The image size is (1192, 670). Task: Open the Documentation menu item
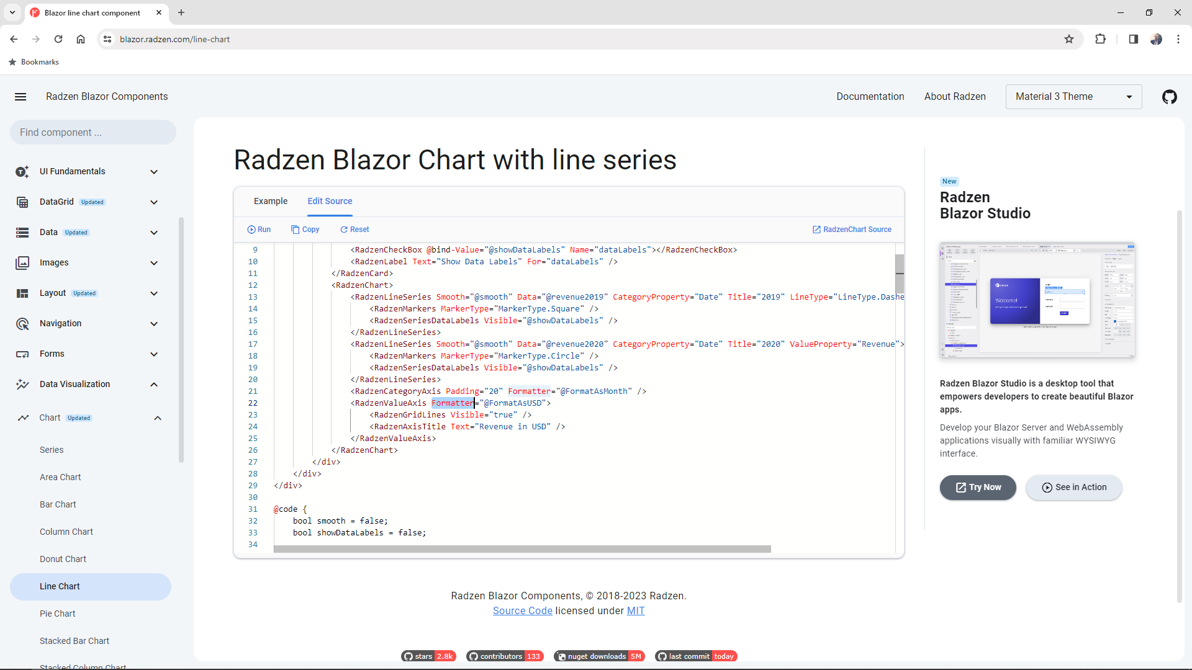point(870,97)
